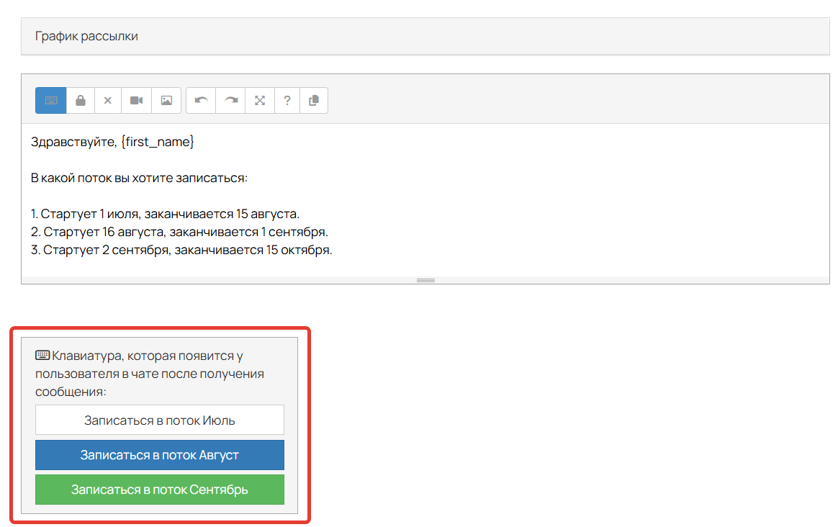838x527 pixels.
Task: Click the X icon in editor toolbar
Action: point(108,101)
